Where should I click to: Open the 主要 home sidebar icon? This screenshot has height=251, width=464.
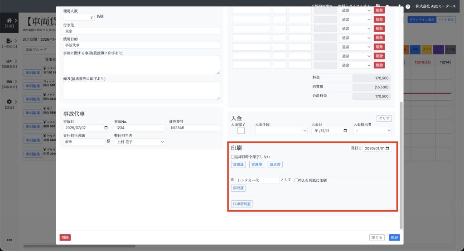point(9,20)
